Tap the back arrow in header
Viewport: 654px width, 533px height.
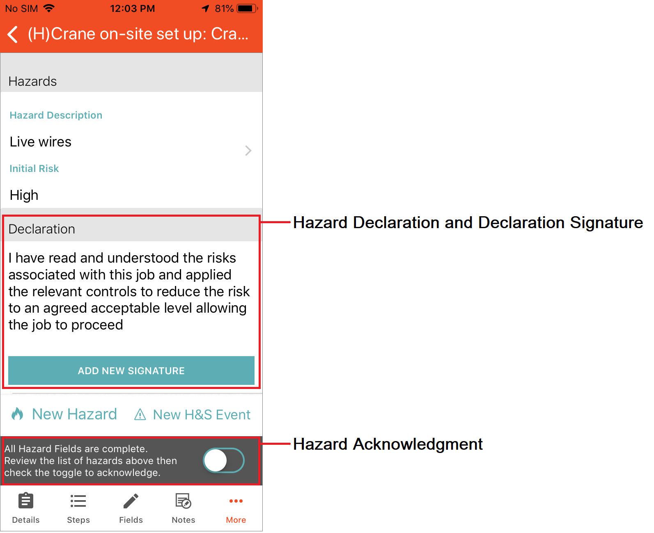click(13, 34)
